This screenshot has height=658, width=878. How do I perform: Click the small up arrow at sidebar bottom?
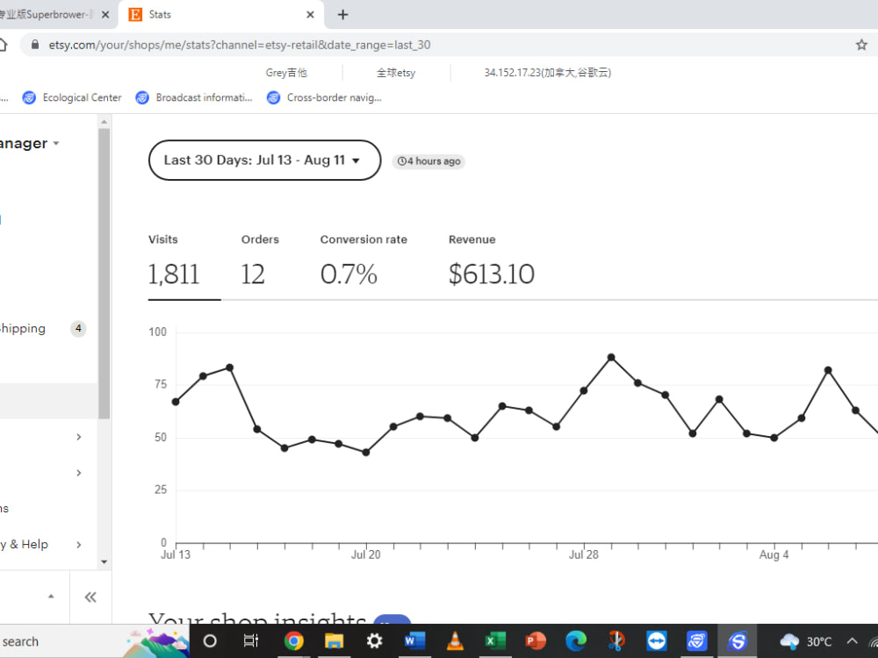pos(51,597)
